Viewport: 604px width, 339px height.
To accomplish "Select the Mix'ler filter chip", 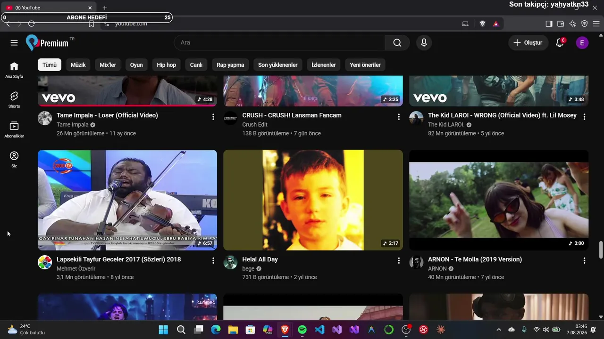I will pyautogui.click(x=108, y=65).
